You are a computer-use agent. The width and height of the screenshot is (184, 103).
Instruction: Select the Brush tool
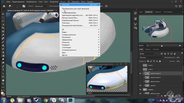point(3,42)
